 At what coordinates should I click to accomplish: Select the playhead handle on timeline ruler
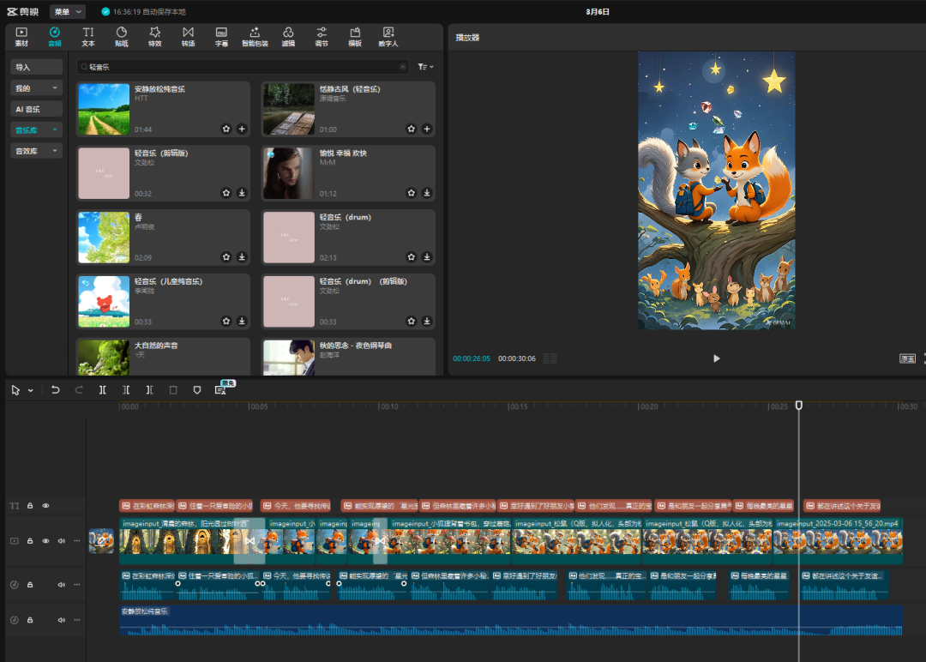(799, 405)
